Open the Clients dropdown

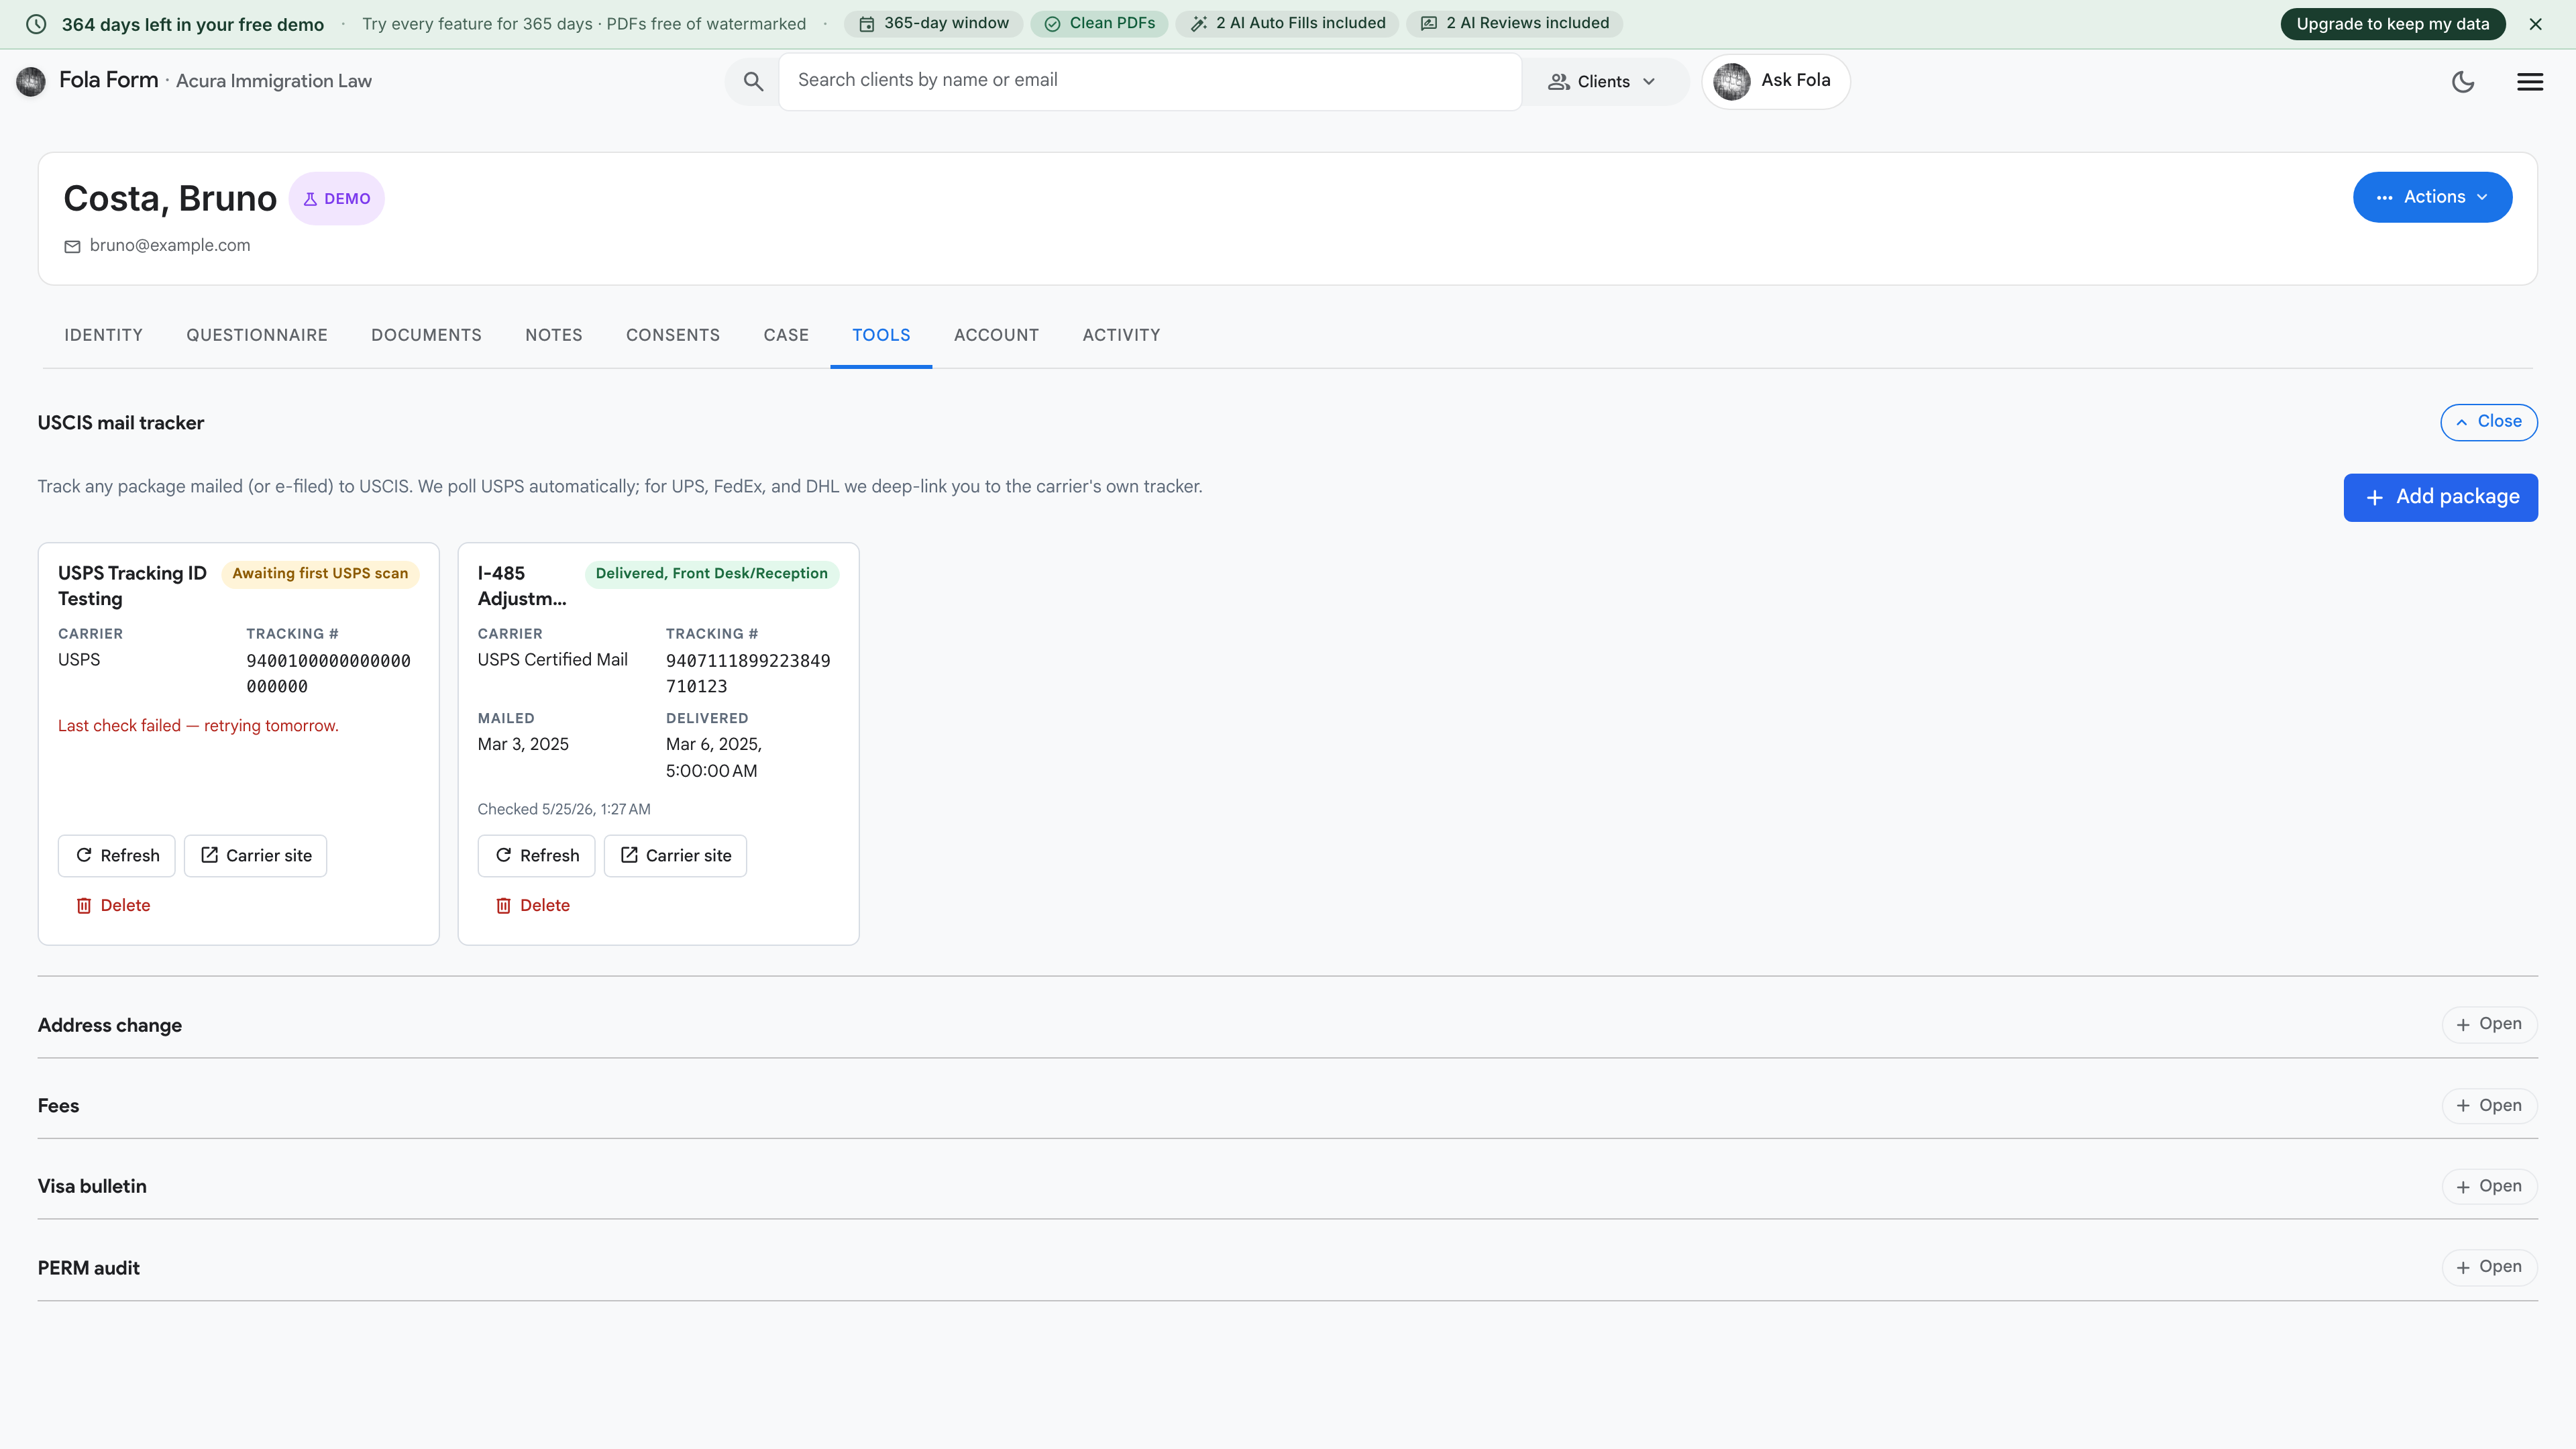[x=1602, y=82]
